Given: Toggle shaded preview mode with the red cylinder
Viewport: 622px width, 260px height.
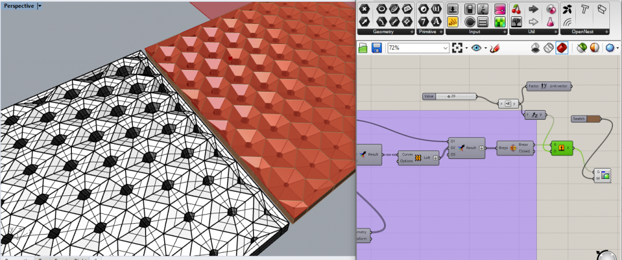Looking at the screenshot, I should click(561, 48).
